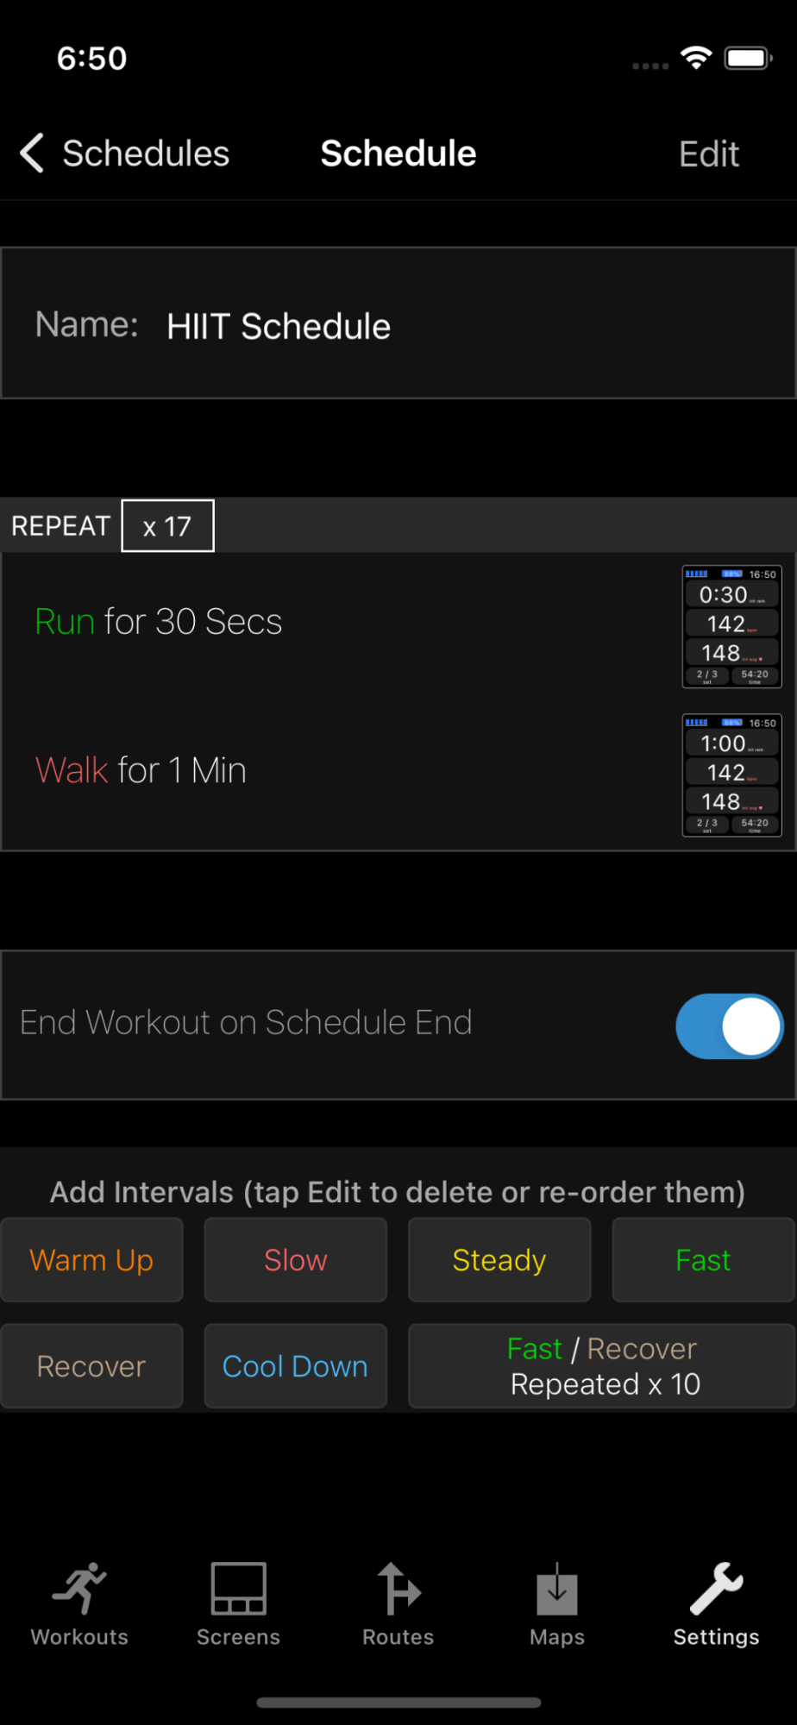The width and height of the screenshot is (797, 1725).
Task: Tap the Wi-Fi status icon
Action: (x=695, y=58)
